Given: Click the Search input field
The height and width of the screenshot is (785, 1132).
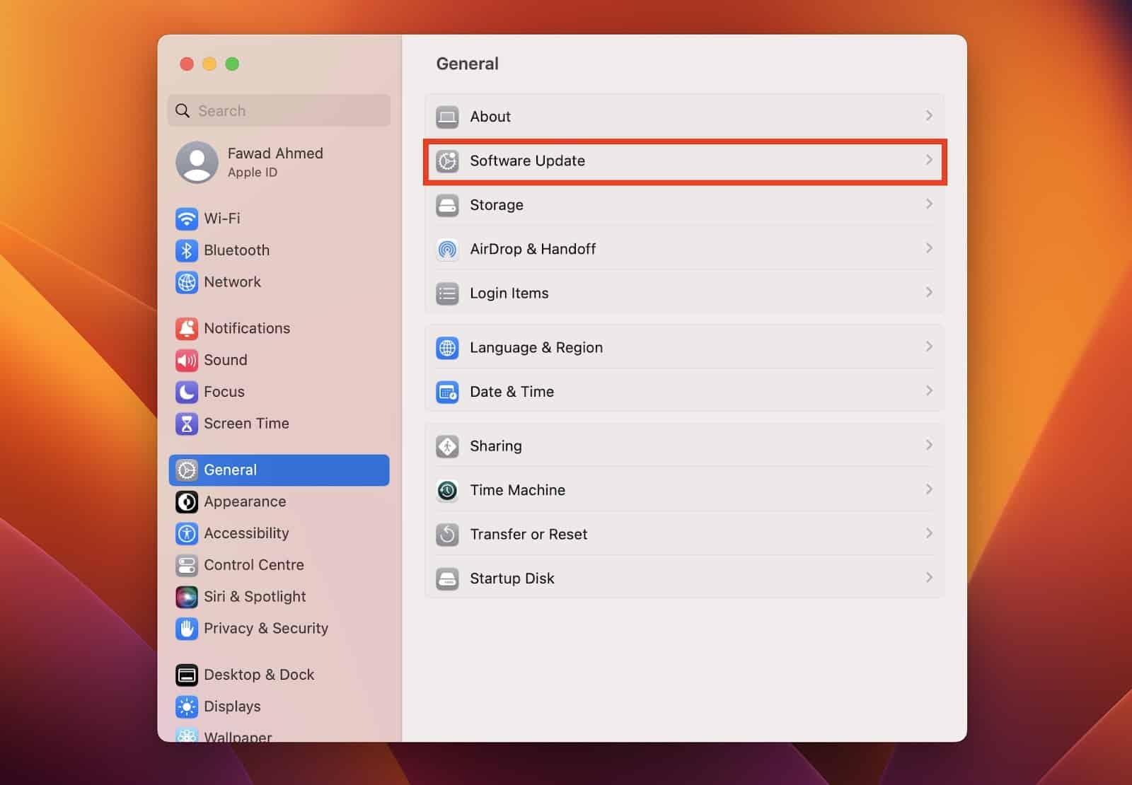Looking at the screenshot, I should point(279,111).
